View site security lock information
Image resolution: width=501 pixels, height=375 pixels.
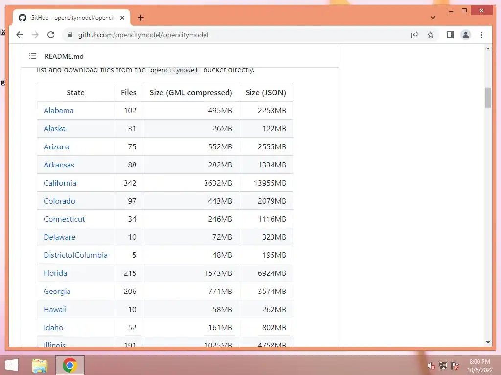[70, 35]
